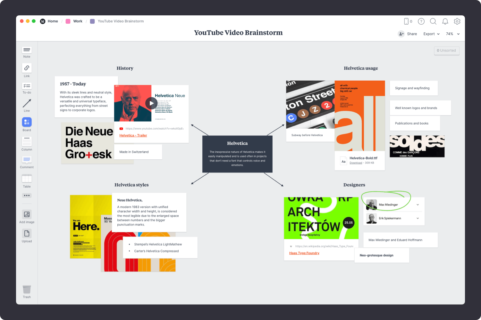The image size is (481, 320).
Task: Select the green ARCHITEKTÓW poster image
Action: (321, 218)
